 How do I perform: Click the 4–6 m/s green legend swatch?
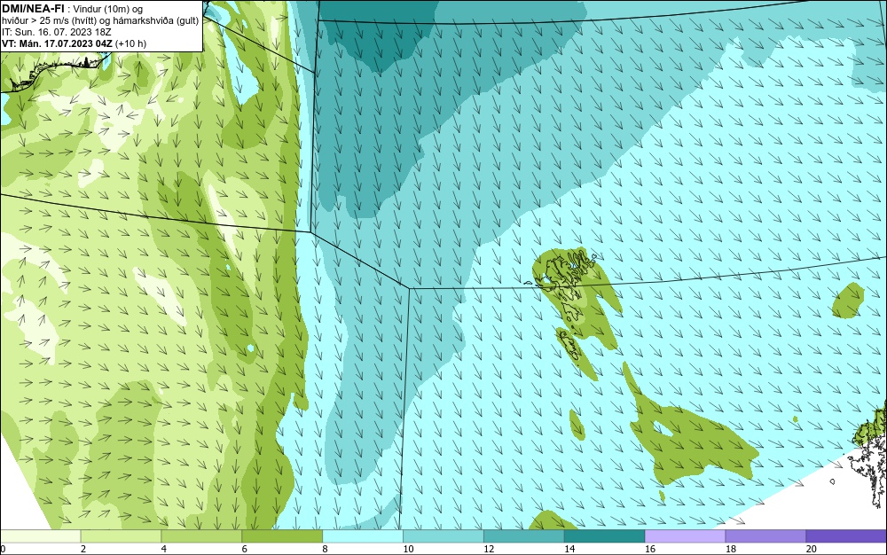201,536
